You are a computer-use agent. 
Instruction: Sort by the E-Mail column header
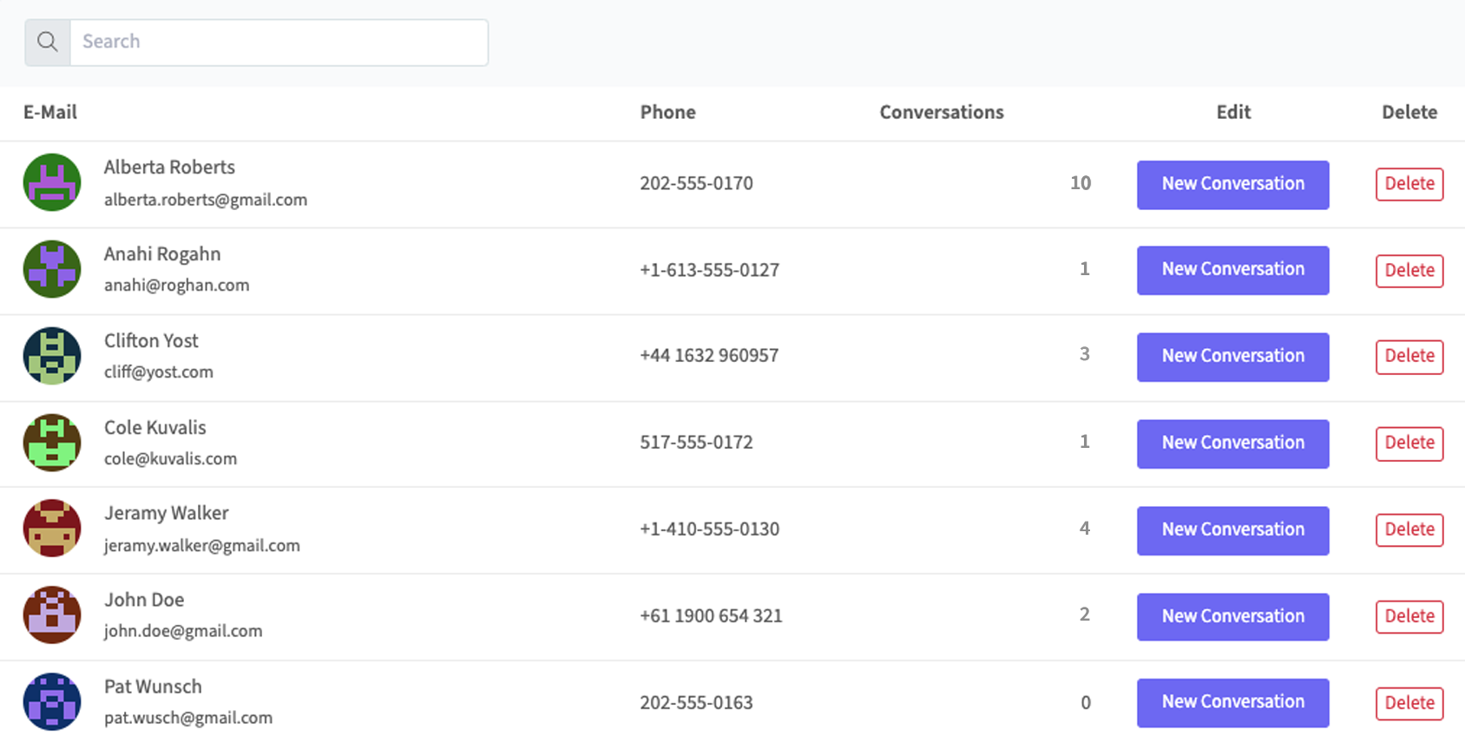pyautogui.click(x=50, y=112)
